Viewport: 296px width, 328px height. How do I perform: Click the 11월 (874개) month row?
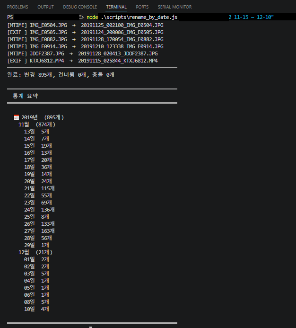click(x=37, y=124)
